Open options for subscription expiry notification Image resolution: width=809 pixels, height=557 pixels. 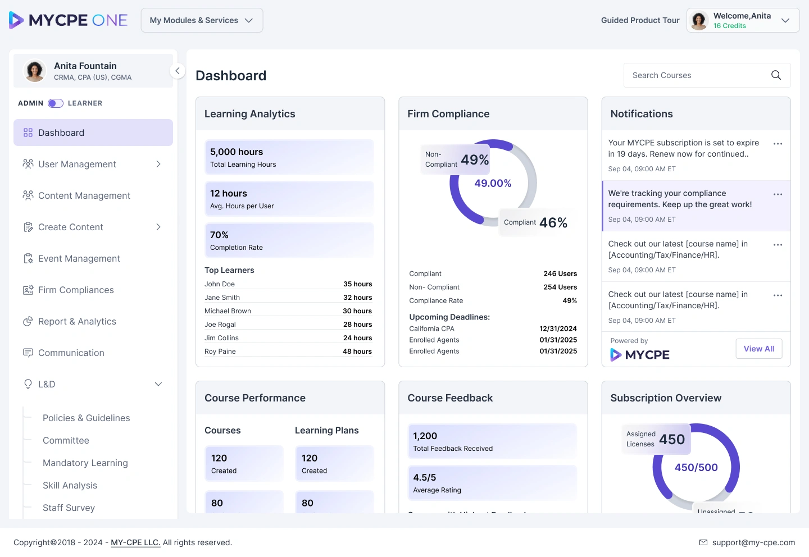778,144
